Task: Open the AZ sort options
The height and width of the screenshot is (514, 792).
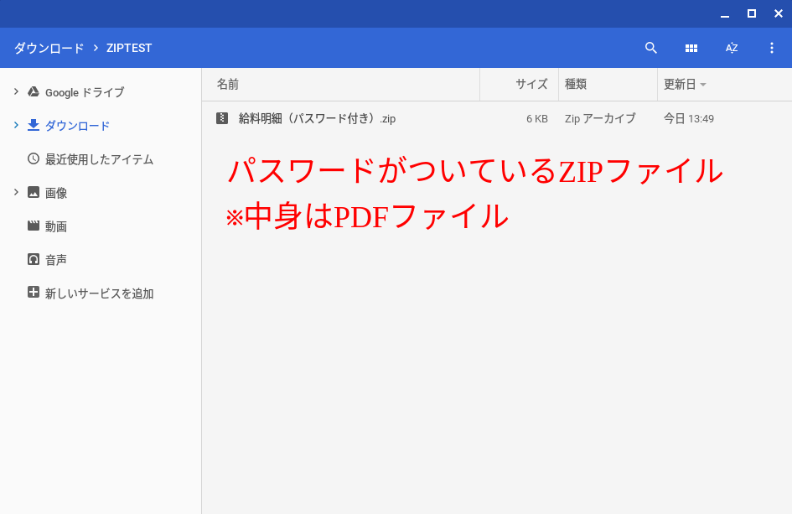Action: pyautogui.click(x=732, y=48)
